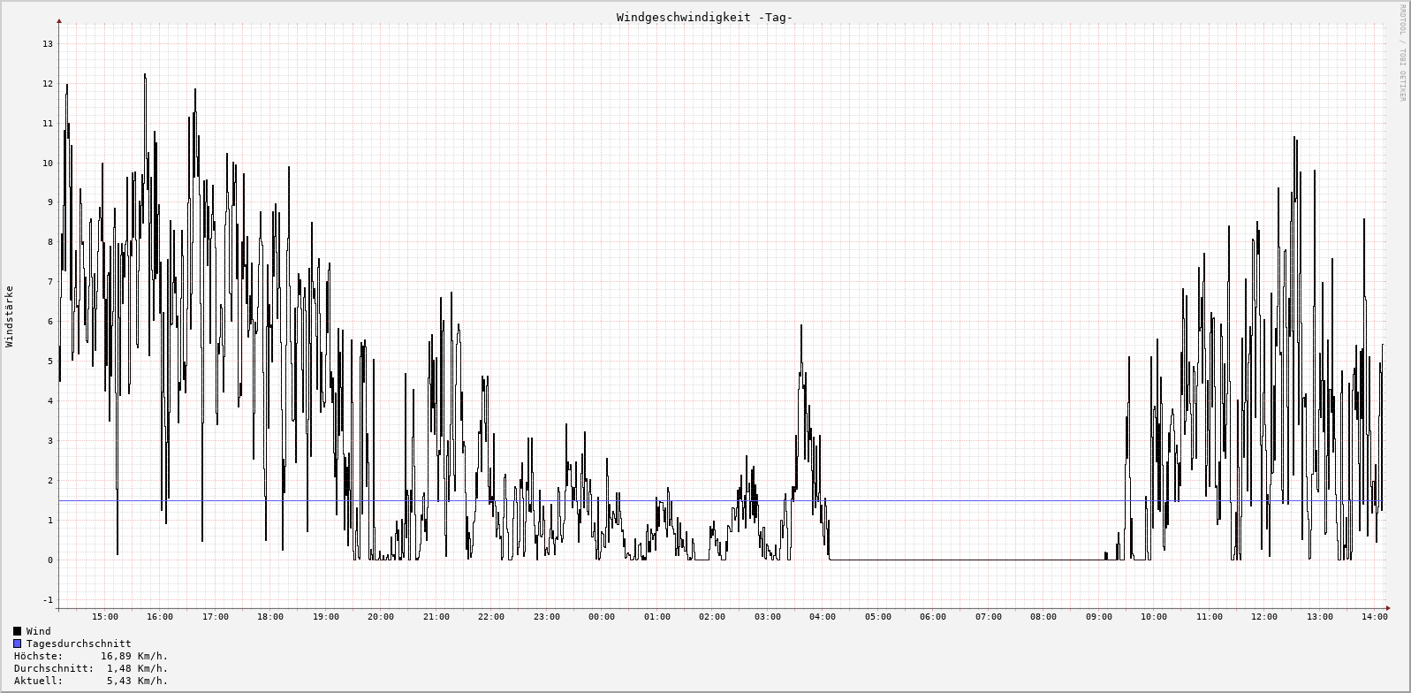Click the y-axis value 10

click(x=48, y=164)
